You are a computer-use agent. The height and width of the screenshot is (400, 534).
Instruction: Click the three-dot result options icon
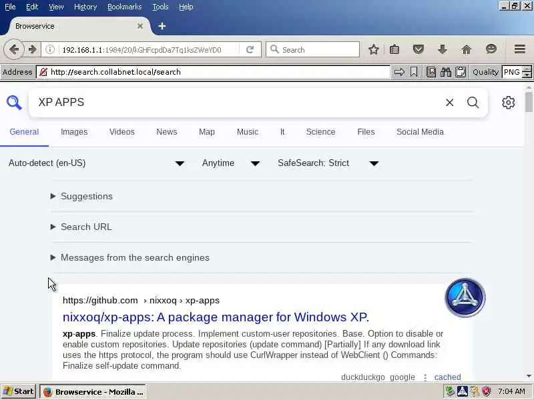[425, 377]
